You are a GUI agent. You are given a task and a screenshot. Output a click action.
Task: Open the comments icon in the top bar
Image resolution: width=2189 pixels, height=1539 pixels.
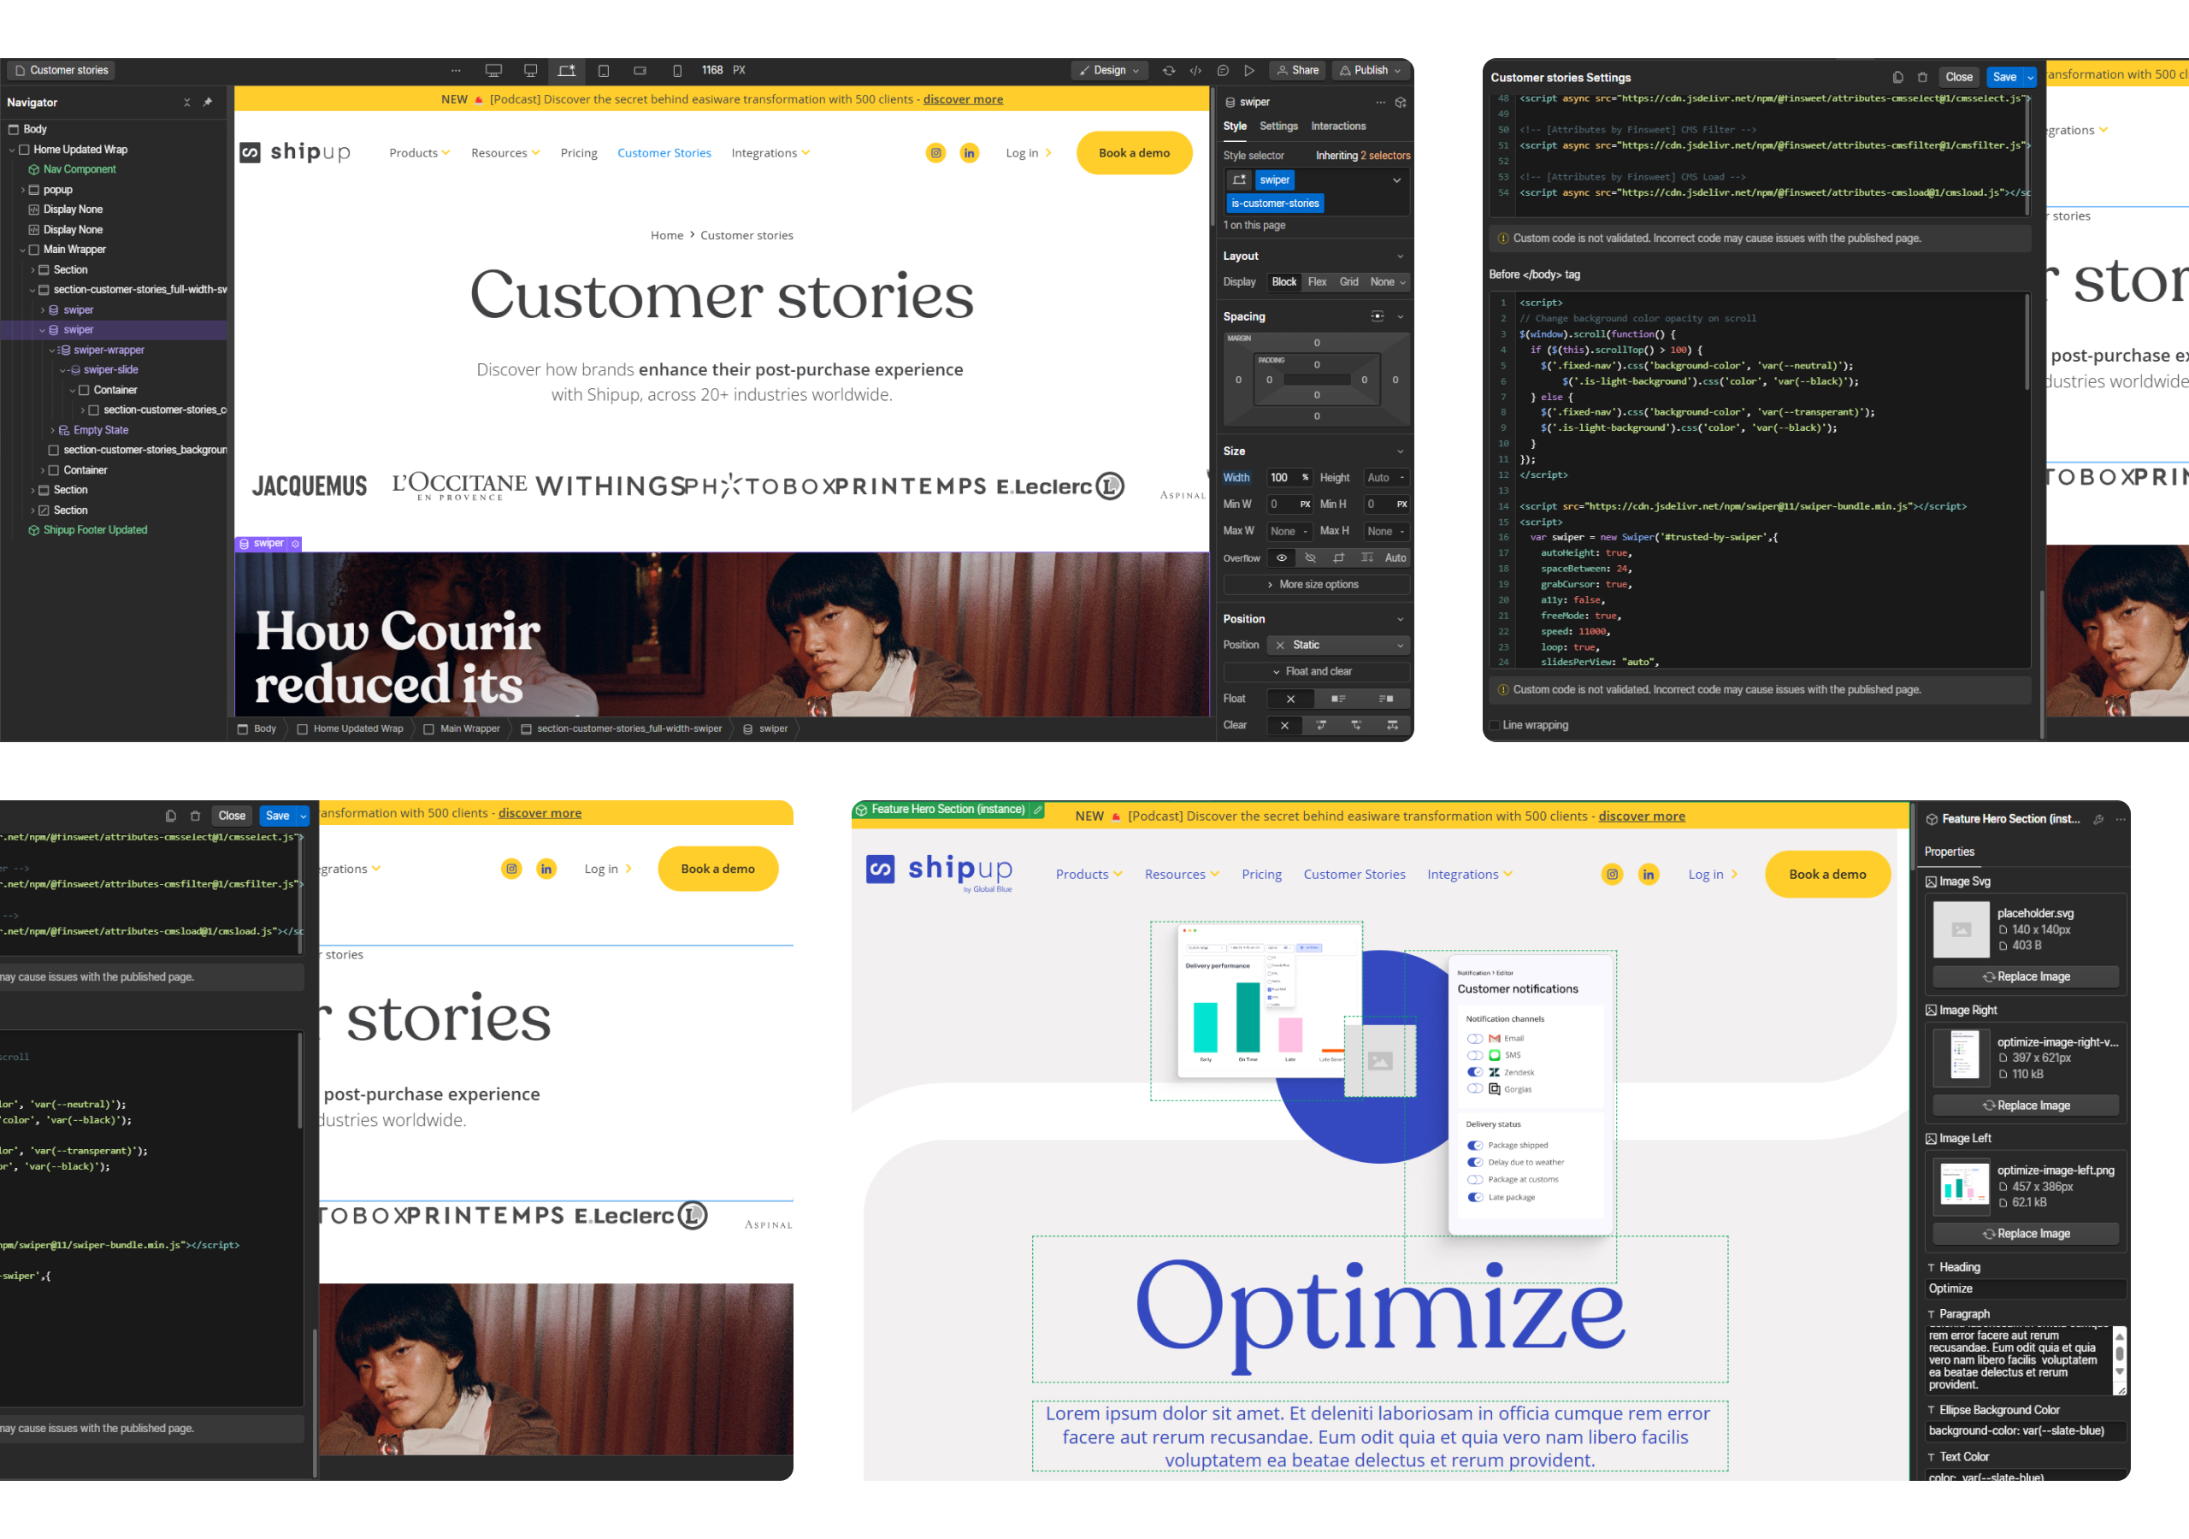pyautogui.click(x=1222, y=71)
